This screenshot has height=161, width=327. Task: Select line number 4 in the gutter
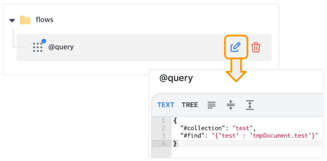click(163, 144)
